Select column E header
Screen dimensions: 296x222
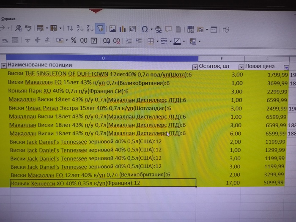pos(221,58)
